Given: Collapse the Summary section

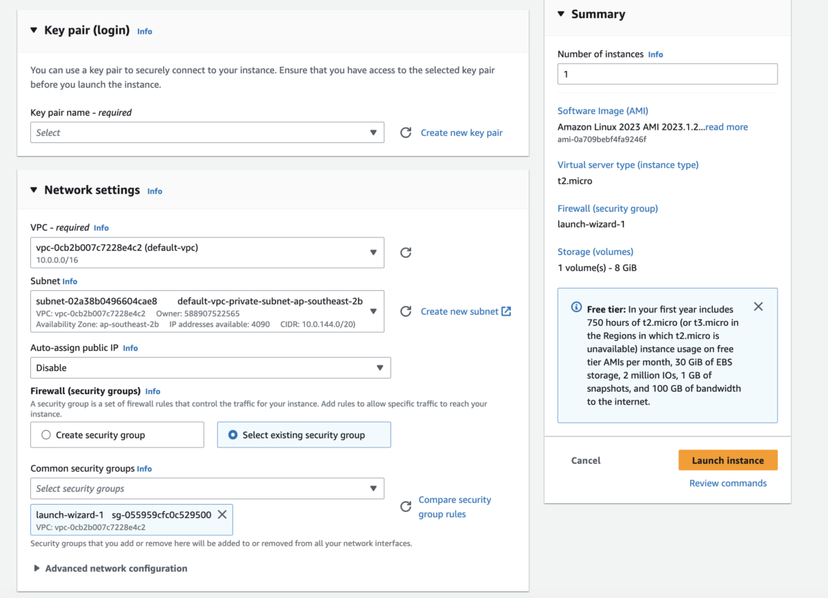Looking at the screenshot, I should click(x=560, y=13).
